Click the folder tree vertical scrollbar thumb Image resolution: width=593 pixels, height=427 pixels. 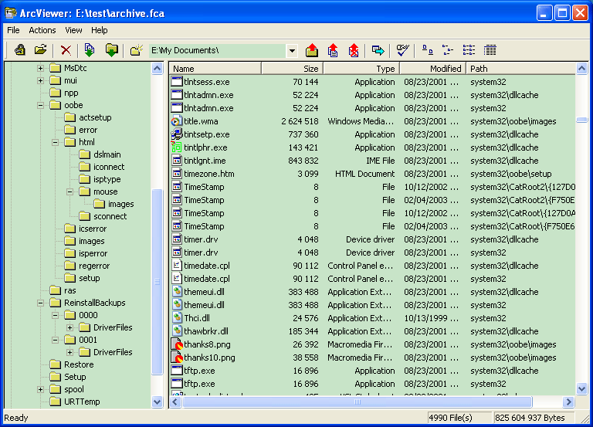(x=157, y=282)
